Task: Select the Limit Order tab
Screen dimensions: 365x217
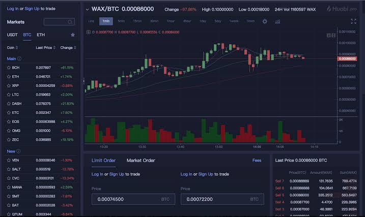Action: [x=103, y=161]
